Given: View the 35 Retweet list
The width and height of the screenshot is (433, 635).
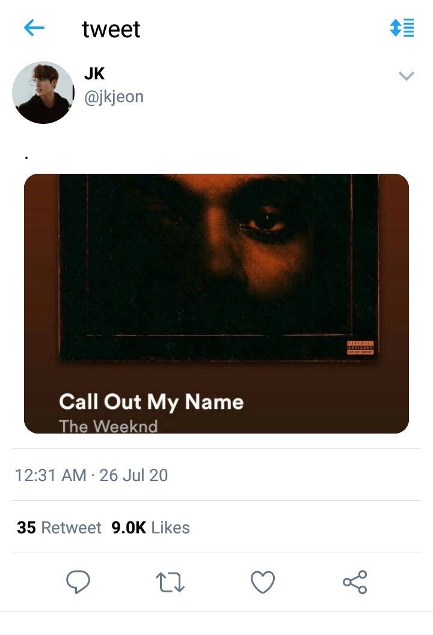Looking at the screenshot, I should 59,528.
